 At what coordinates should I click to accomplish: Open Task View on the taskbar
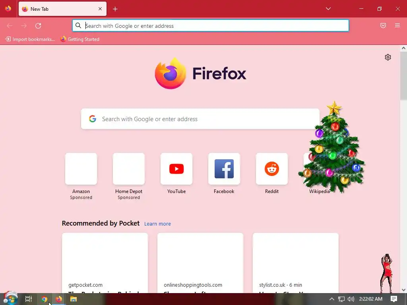pyautogui.click(x=28, y=299)
